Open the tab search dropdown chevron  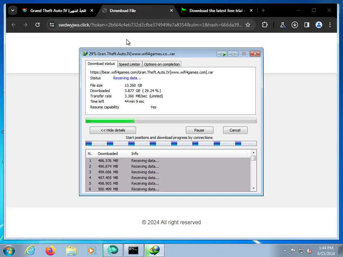tap(13, 10)
